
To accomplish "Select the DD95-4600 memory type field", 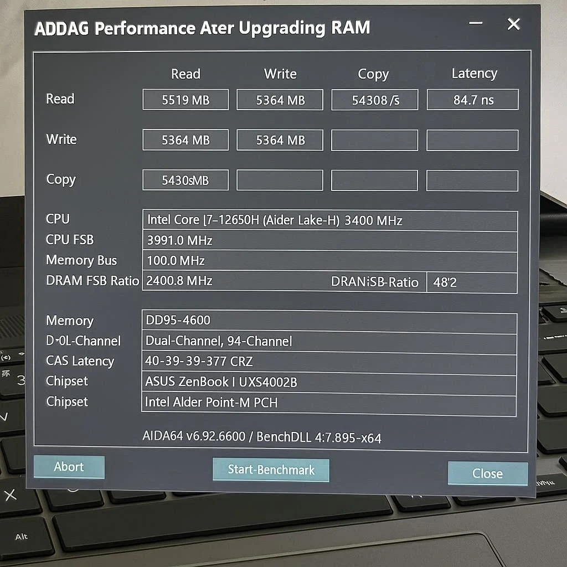I will pos(329,321).
